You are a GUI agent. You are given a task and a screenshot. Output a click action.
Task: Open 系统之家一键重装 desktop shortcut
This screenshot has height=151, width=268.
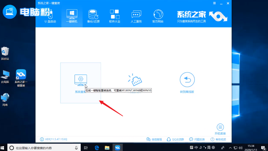click(21, 78)
